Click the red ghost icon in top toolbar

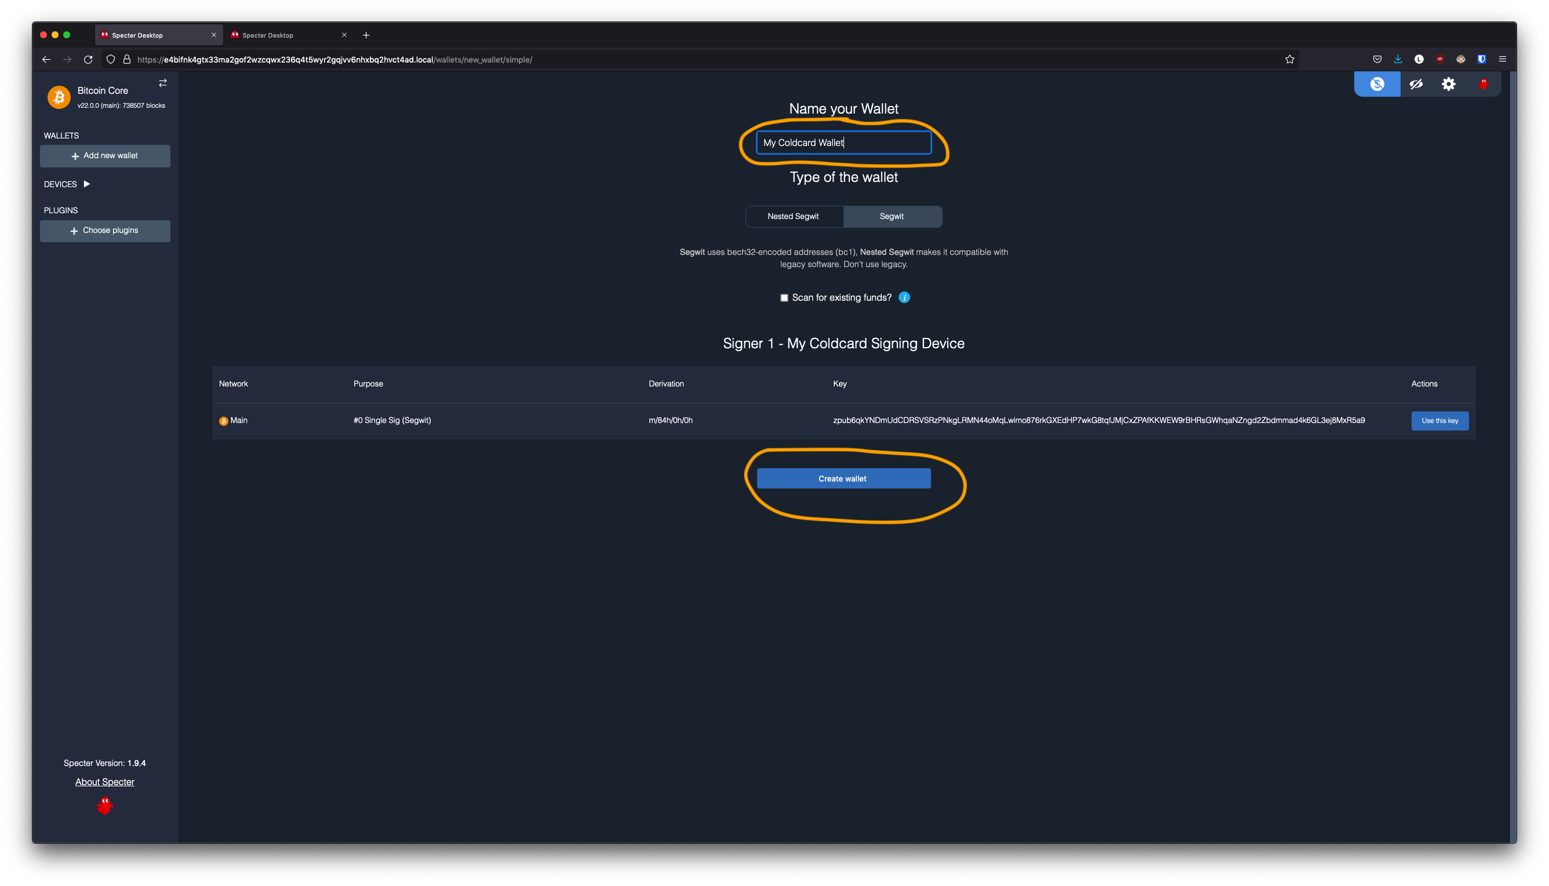(1483, 84)
